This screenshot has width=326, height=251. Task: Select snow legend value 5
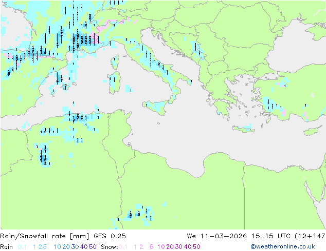click(152, 247)
